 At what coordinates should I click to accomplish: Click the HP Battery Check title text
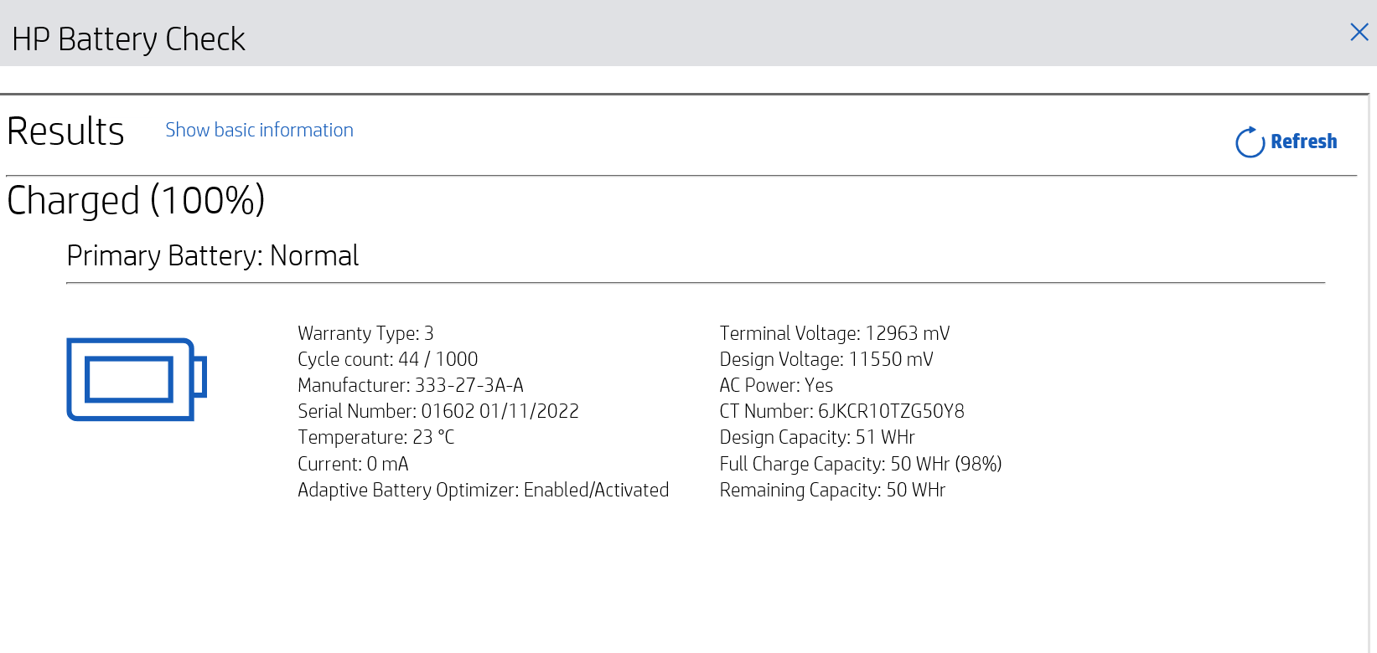coord(127,39)
